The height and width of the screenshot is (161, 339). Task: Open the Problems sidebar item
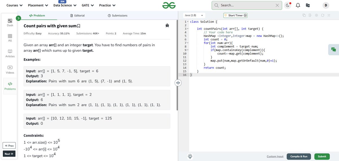(10, 86)
